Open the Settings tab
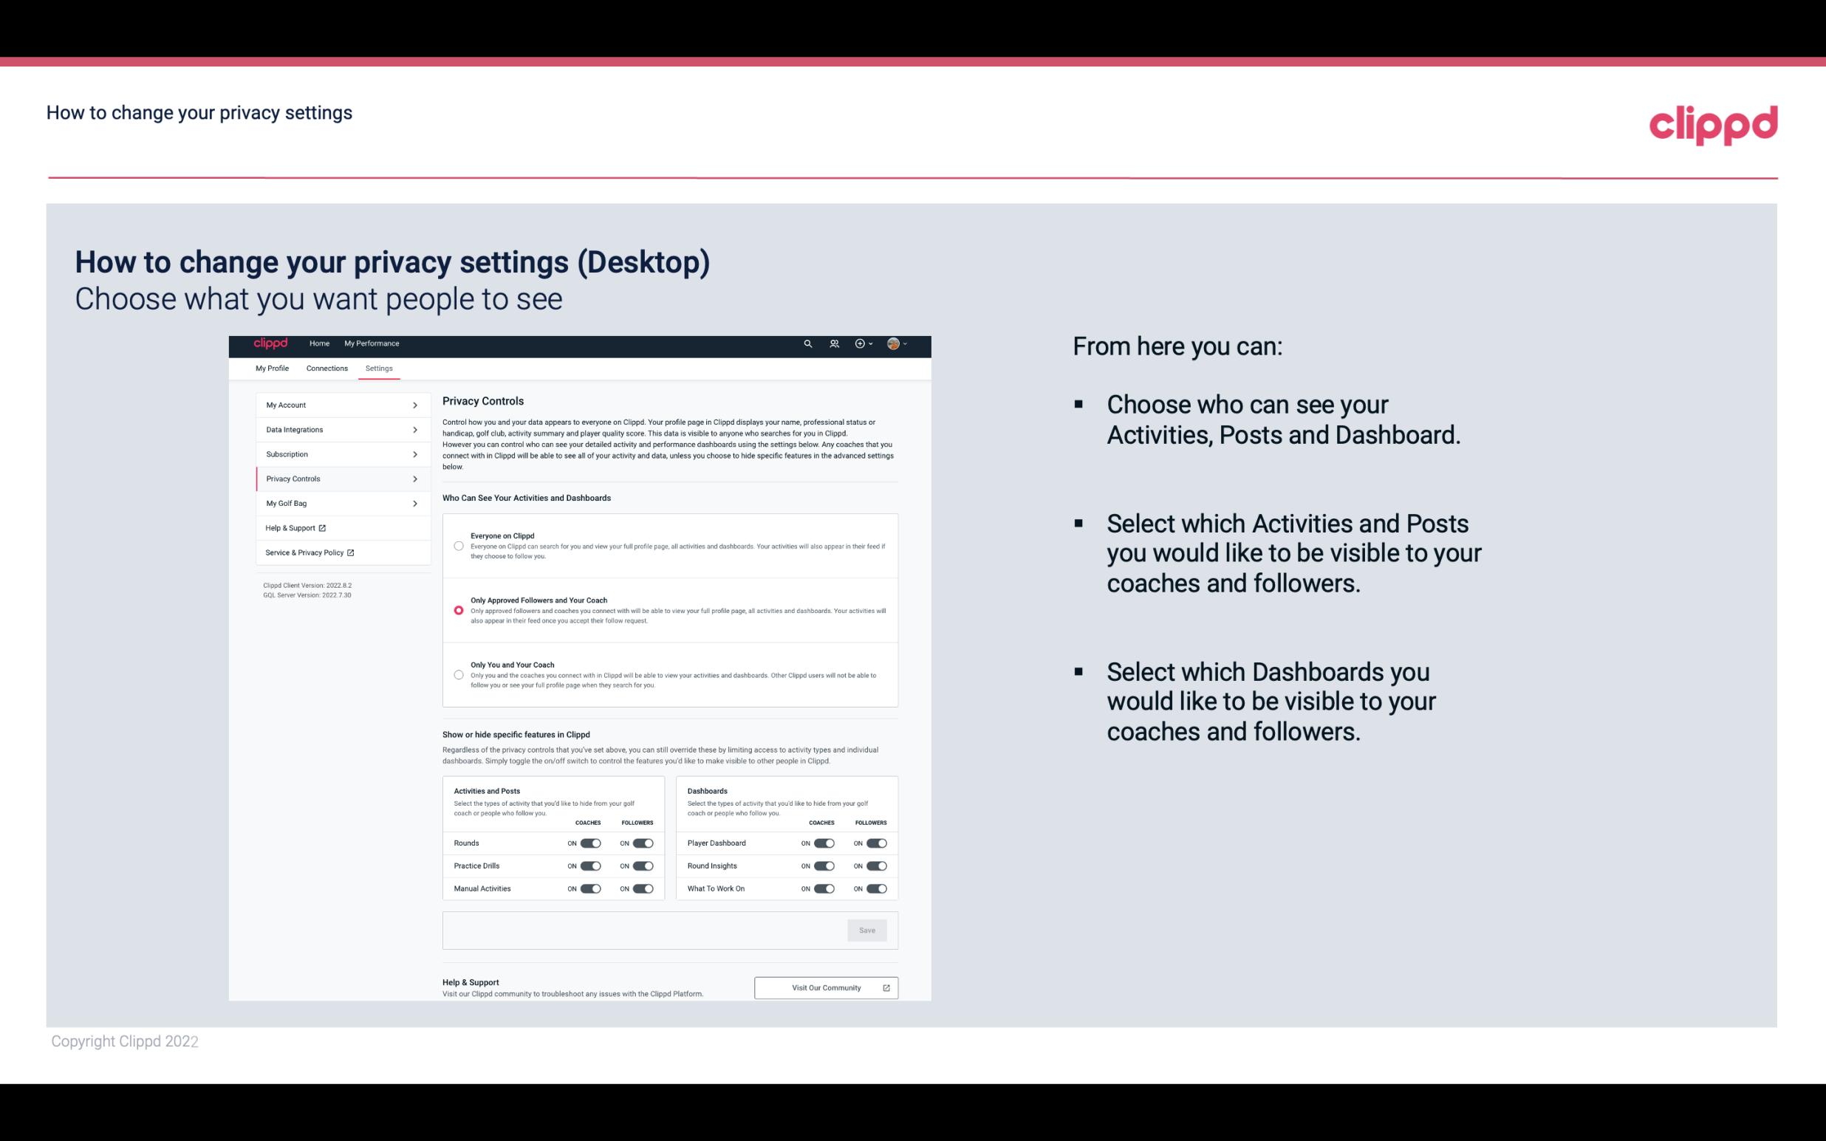1826x1141 pixels. pyautogui.click(x=379, y=368)
